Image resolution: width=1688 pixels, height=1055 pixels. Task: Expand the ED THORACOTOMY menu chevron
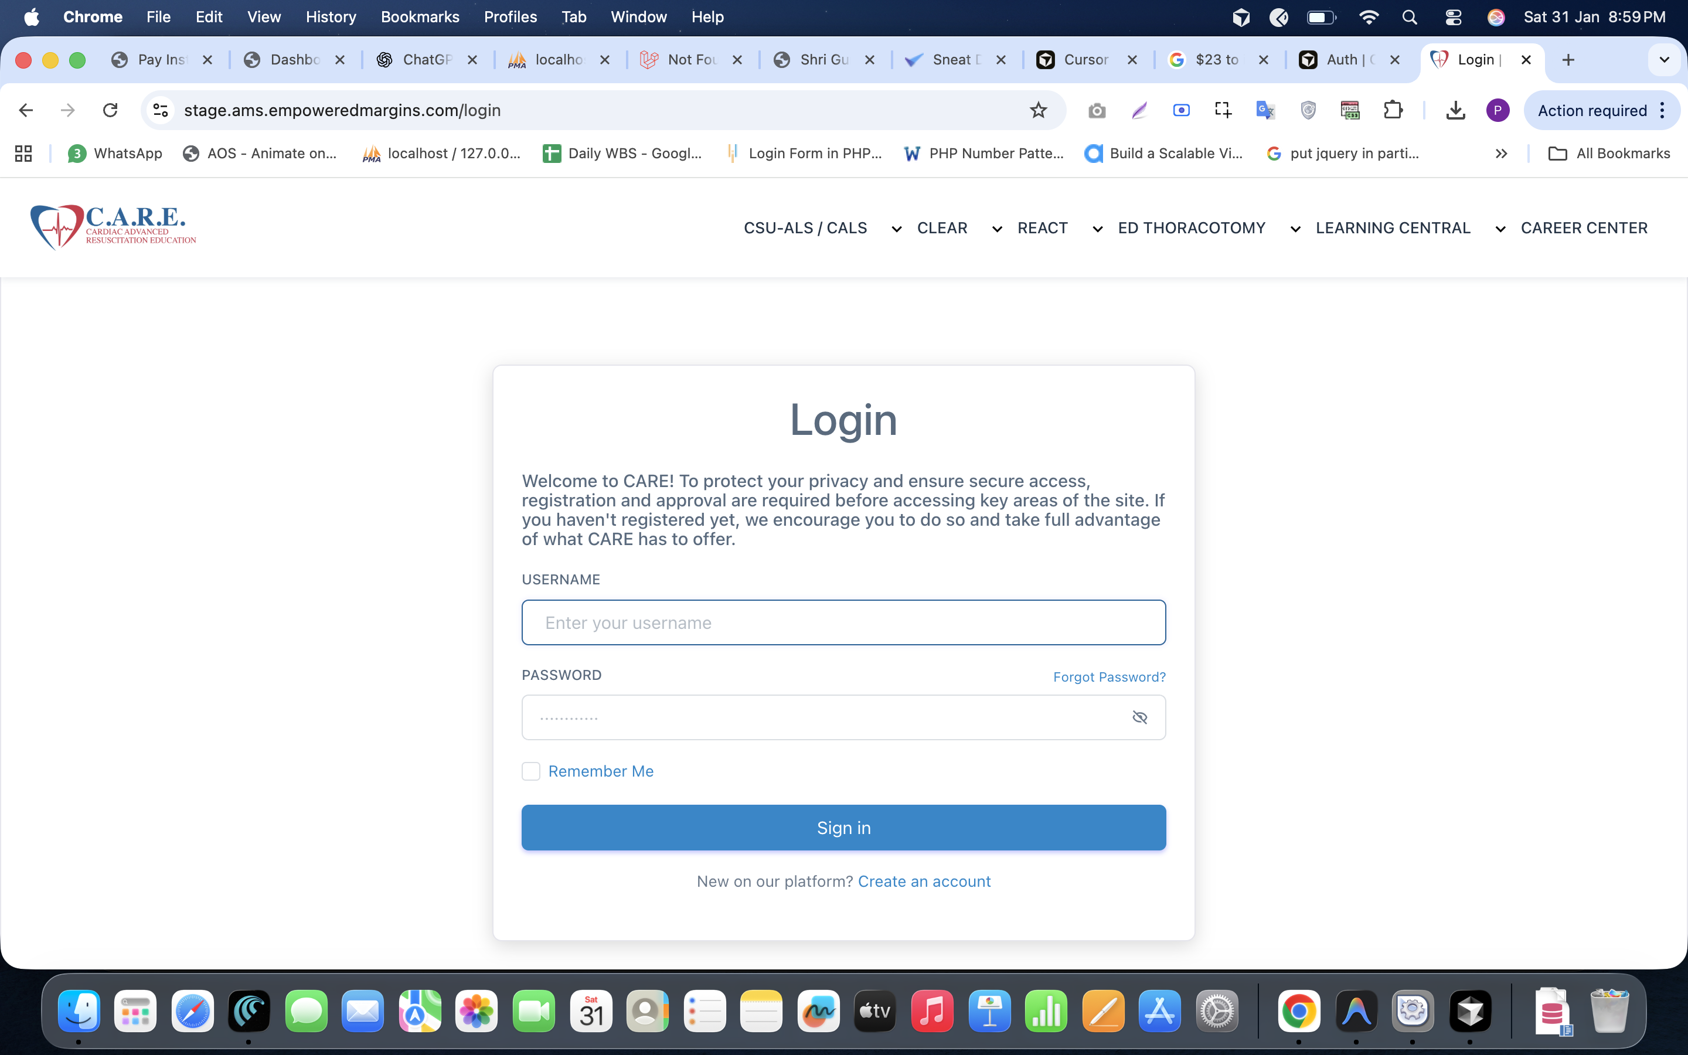(1295, 229)
